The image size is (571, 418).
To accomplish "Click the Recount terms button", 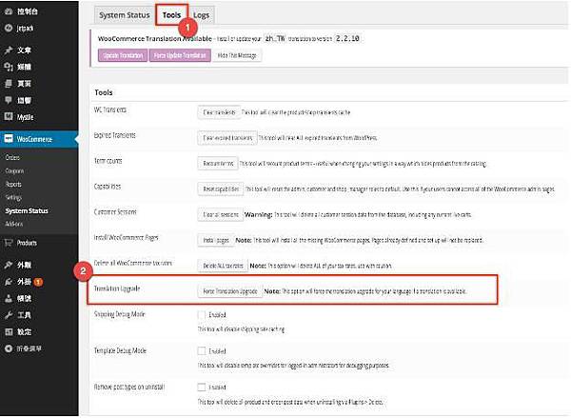I will click(218, 163).
